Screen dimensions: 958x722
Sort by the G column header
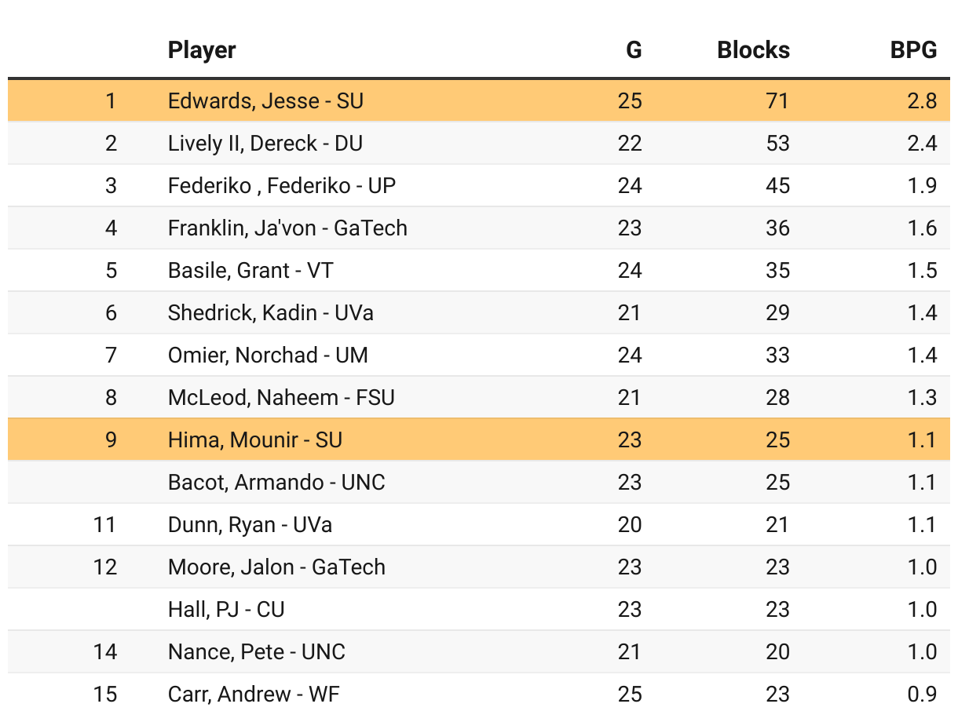tap(633, 50)
